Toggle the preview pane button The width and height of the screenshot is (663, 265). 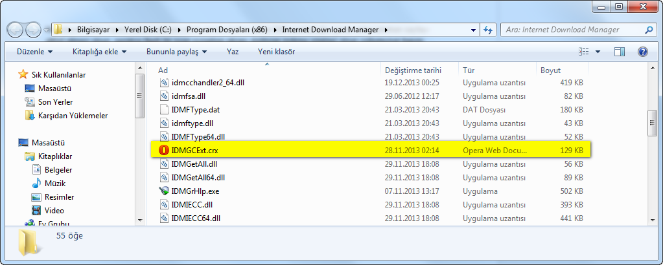[x=620, y=52]
